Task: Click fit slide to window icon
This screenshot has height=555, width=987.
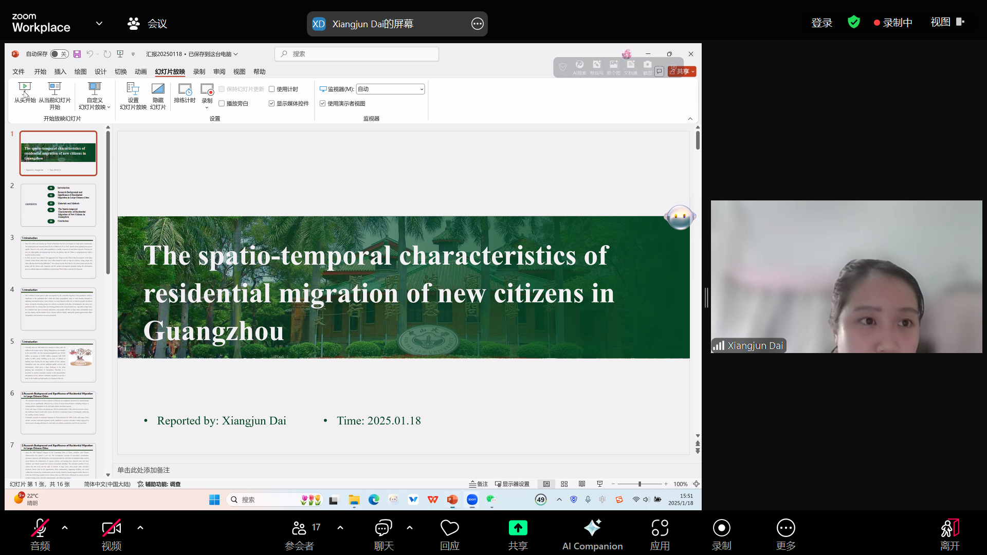Action: (696, 484)
